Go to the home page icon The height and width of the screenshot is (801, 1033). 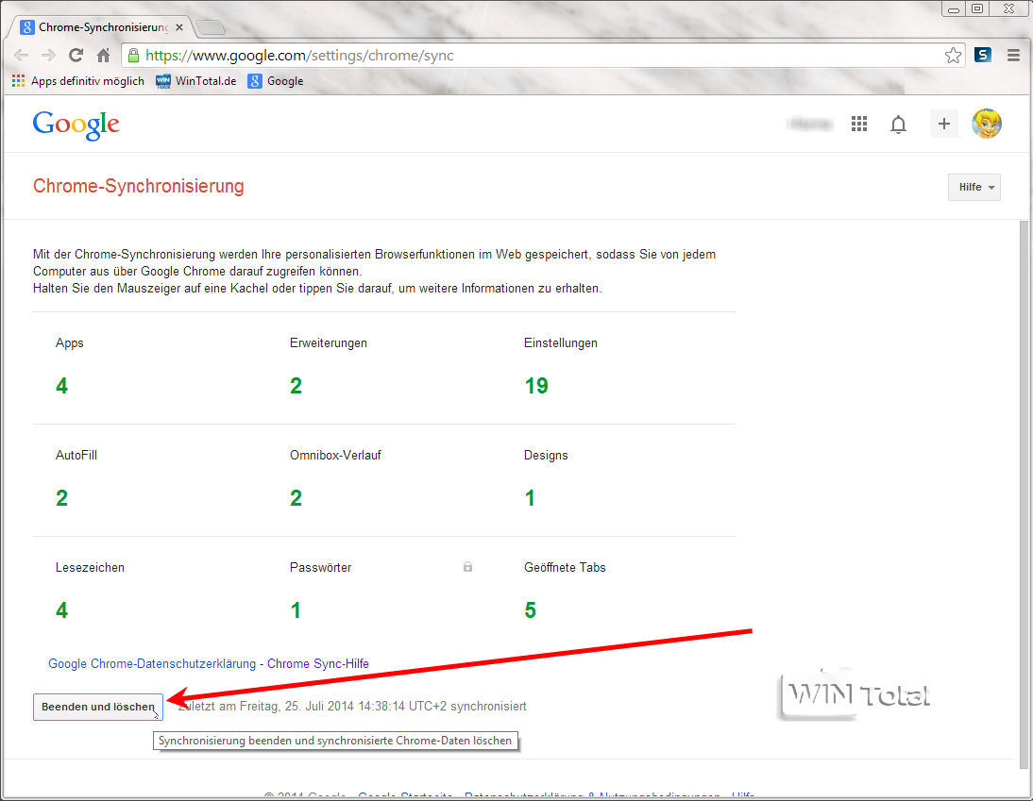(x=104, y=56)
